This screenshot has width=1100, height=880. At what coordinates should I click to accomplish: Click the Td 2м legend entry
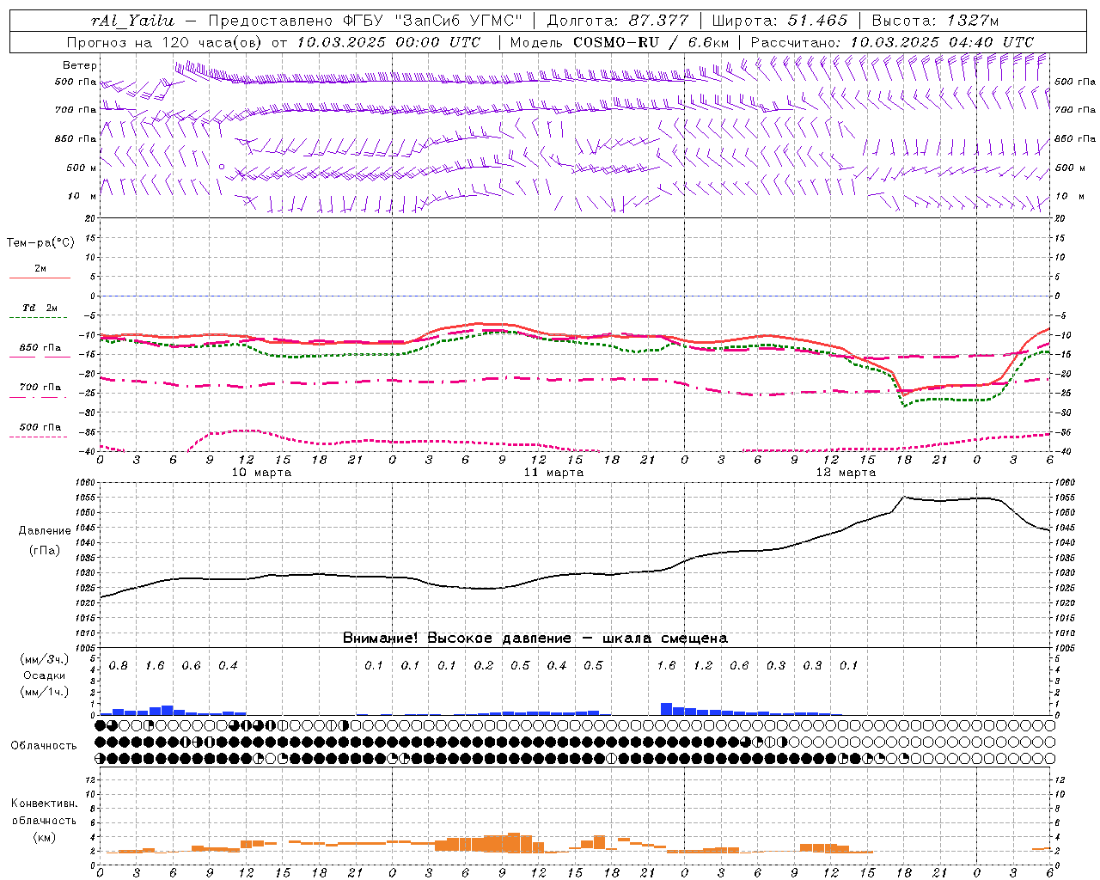(x=40, y=308)
